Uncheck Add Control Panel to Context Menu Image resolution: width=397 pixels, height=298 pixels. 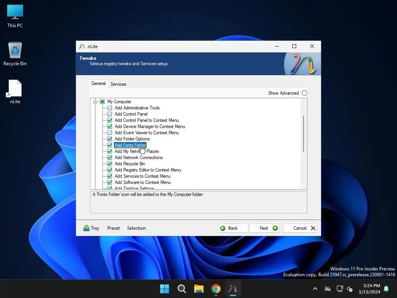[110, 120]
